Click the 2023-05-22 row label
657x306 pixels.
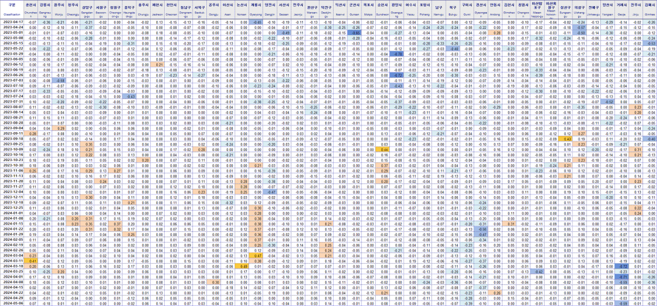click(x=11, y=48)
